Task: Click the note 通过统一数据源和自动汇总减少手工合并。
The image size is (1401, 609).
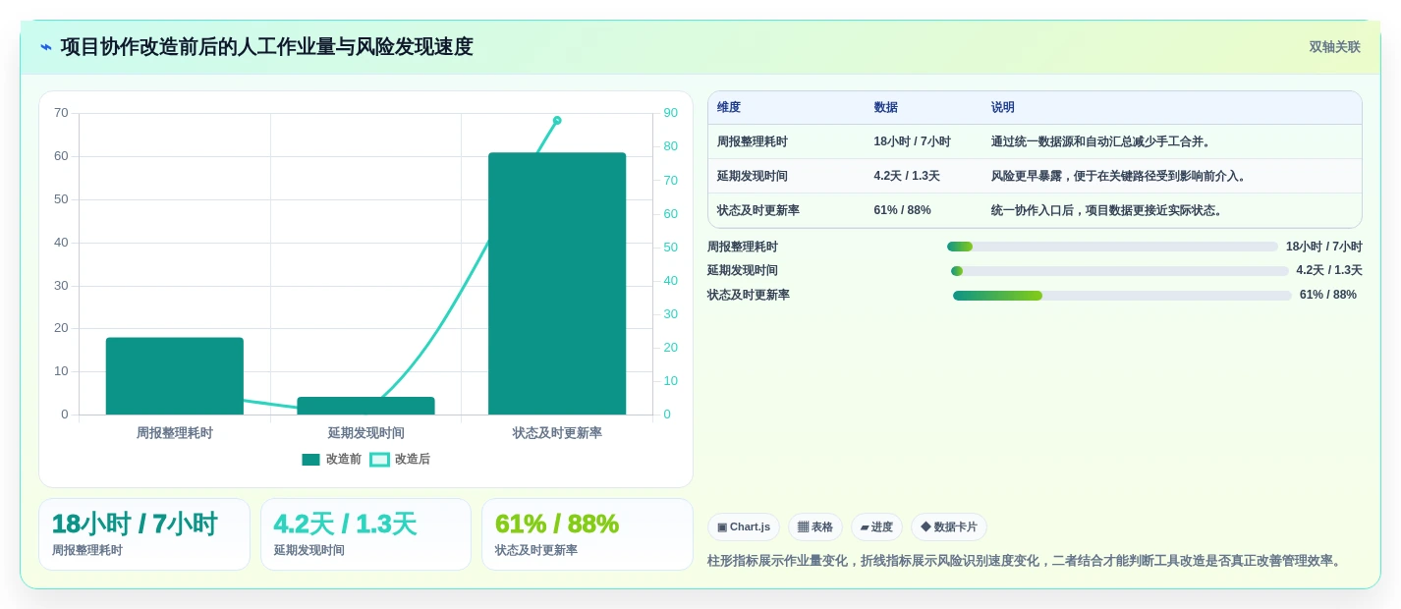Action: (1103, 142)
